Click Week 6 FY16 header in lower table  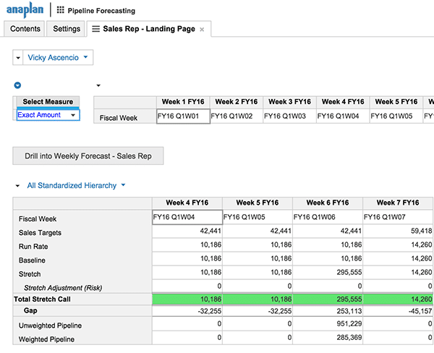point(328,203)
